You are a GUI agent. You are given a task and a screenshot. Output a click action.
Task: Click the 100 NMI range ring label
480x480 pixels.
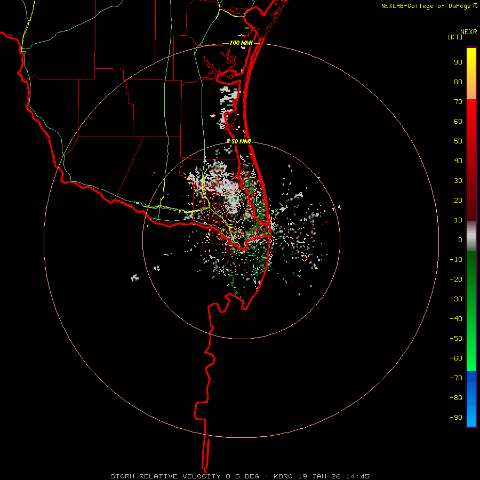coord(241,43)
